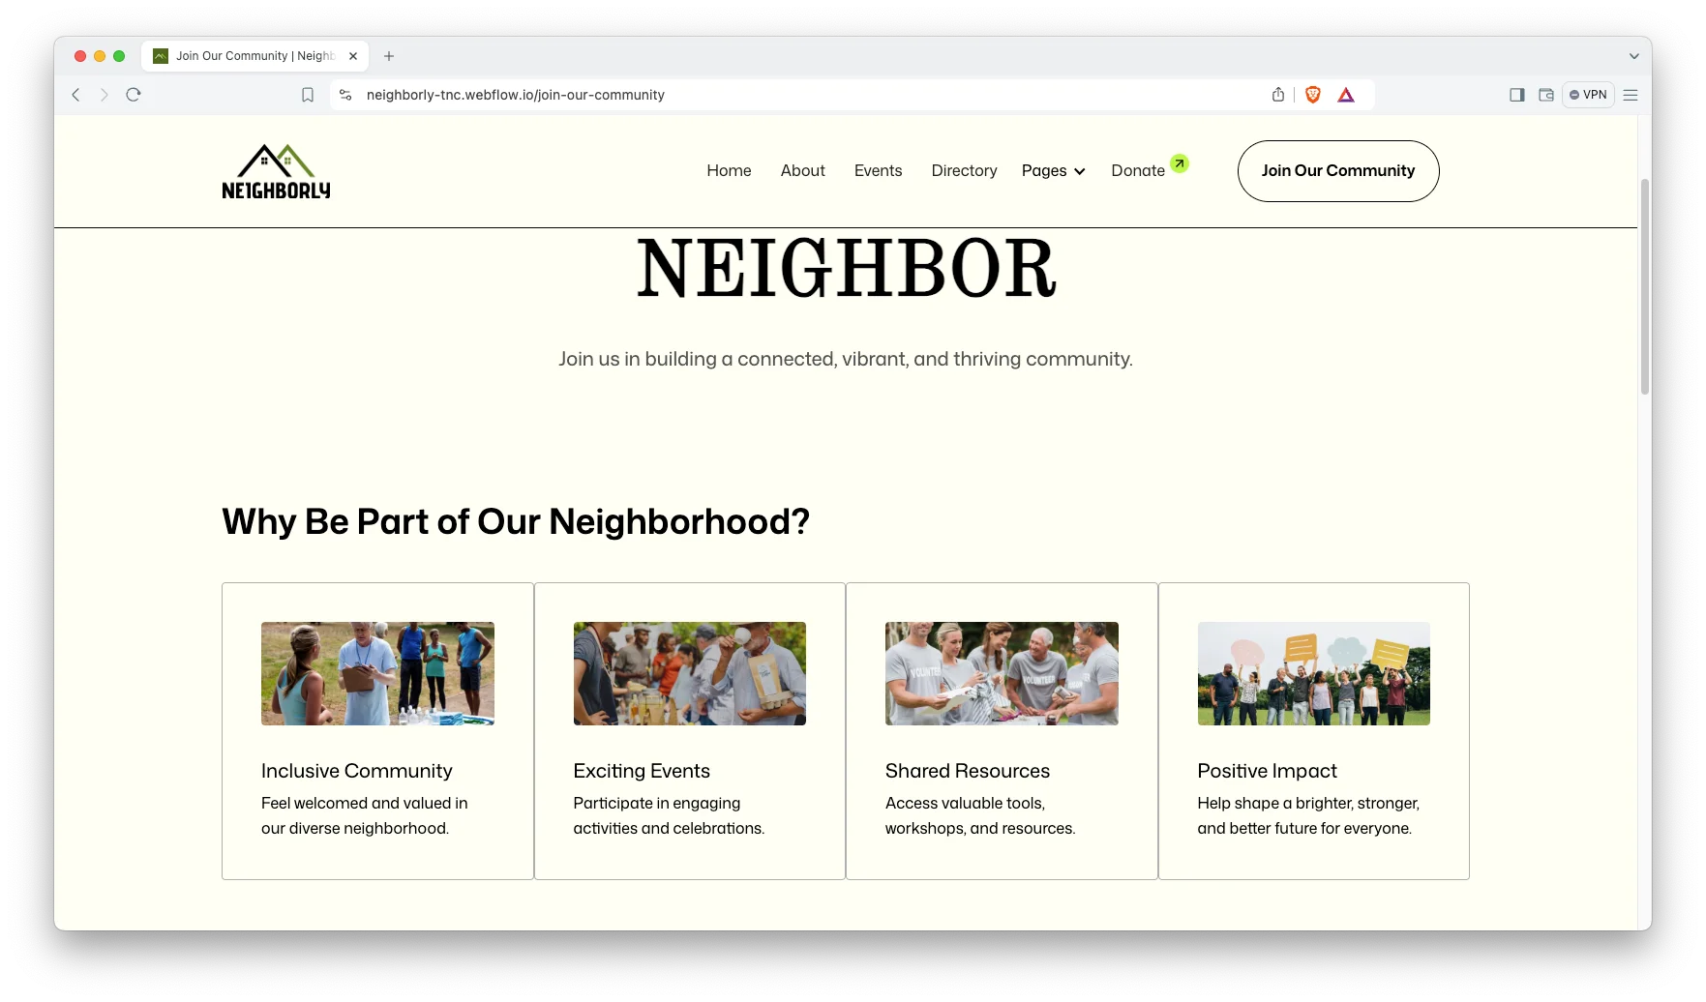Open the Directory nav link

click(964, 171)
